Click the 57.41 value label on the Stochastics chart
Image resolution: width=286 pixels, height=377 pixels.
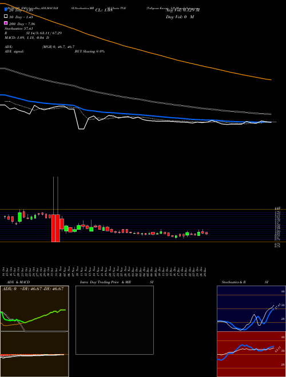[277, 307]
